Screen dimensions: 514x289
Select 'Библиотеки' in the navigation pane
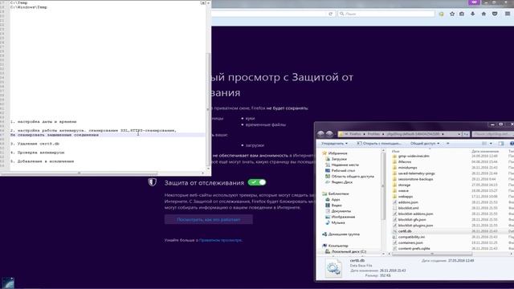(x=338, y=193)
